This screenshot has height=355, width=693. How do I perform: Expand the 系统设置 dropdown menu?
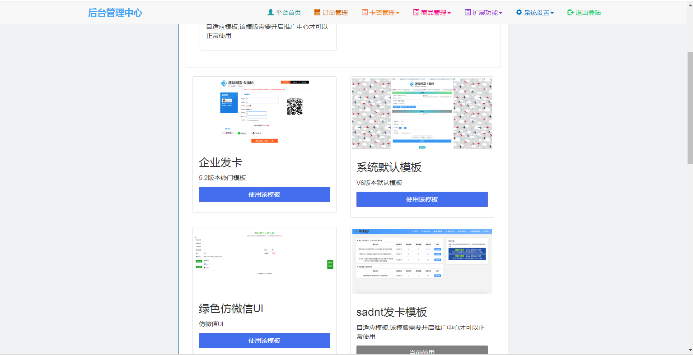pos(535,12)
